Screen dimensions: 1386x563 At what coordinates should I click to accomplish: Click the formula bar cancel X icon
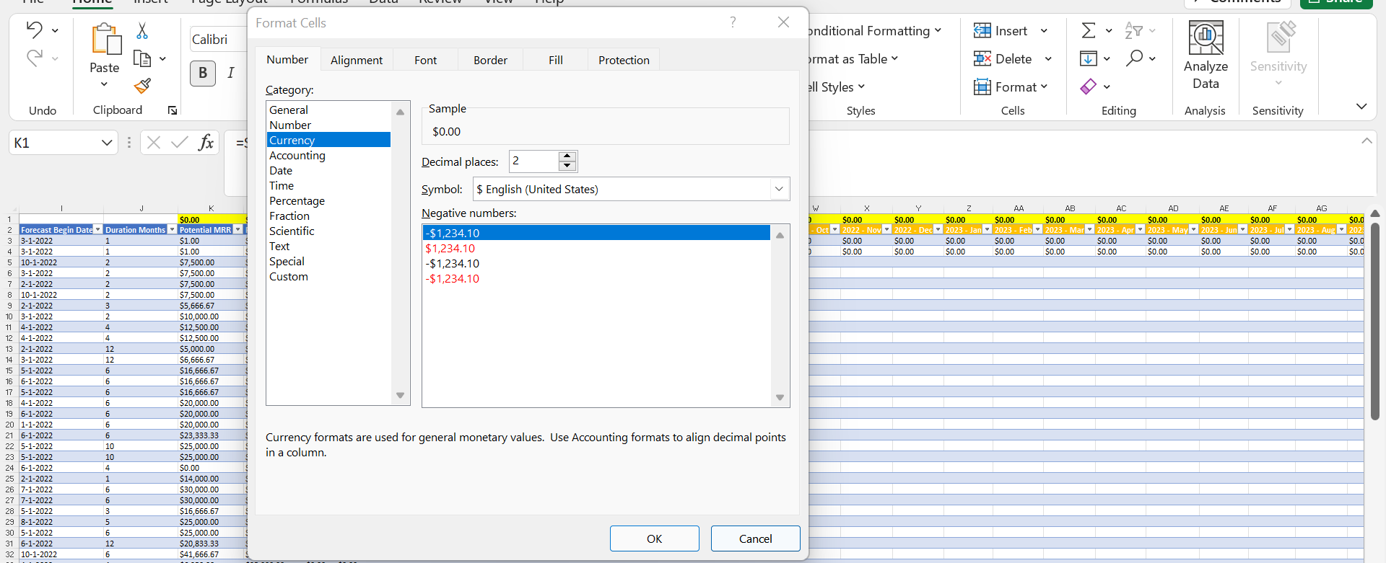pos(154,143)
